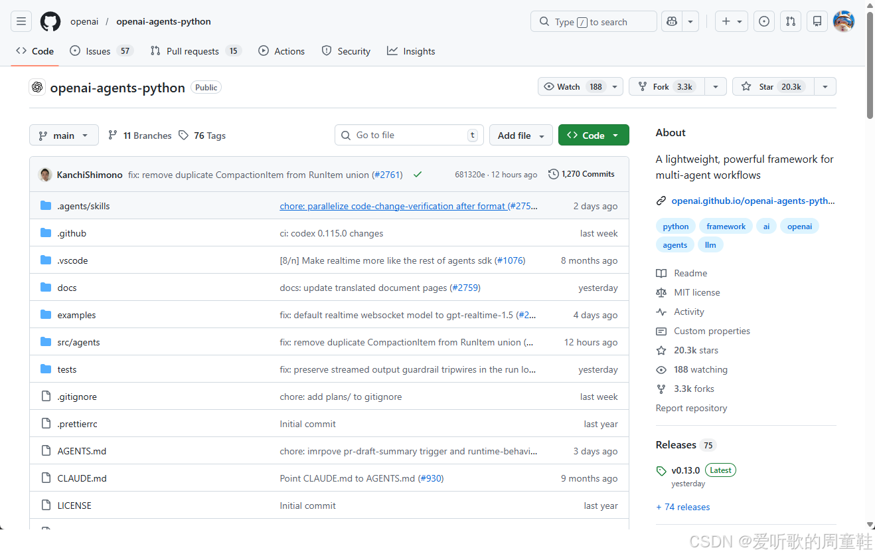This screenshot has width=875, height=556.
Task: Focus the Go to file search field
Action: pos(409,135)
